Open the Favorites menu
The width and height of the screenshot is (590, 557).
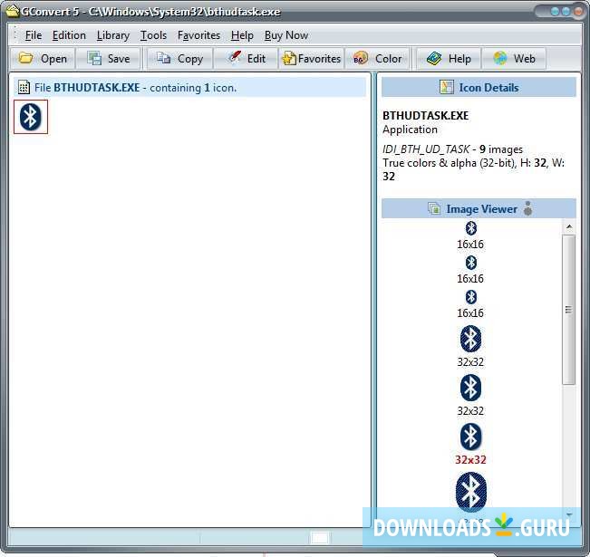[x=198, y=35]
